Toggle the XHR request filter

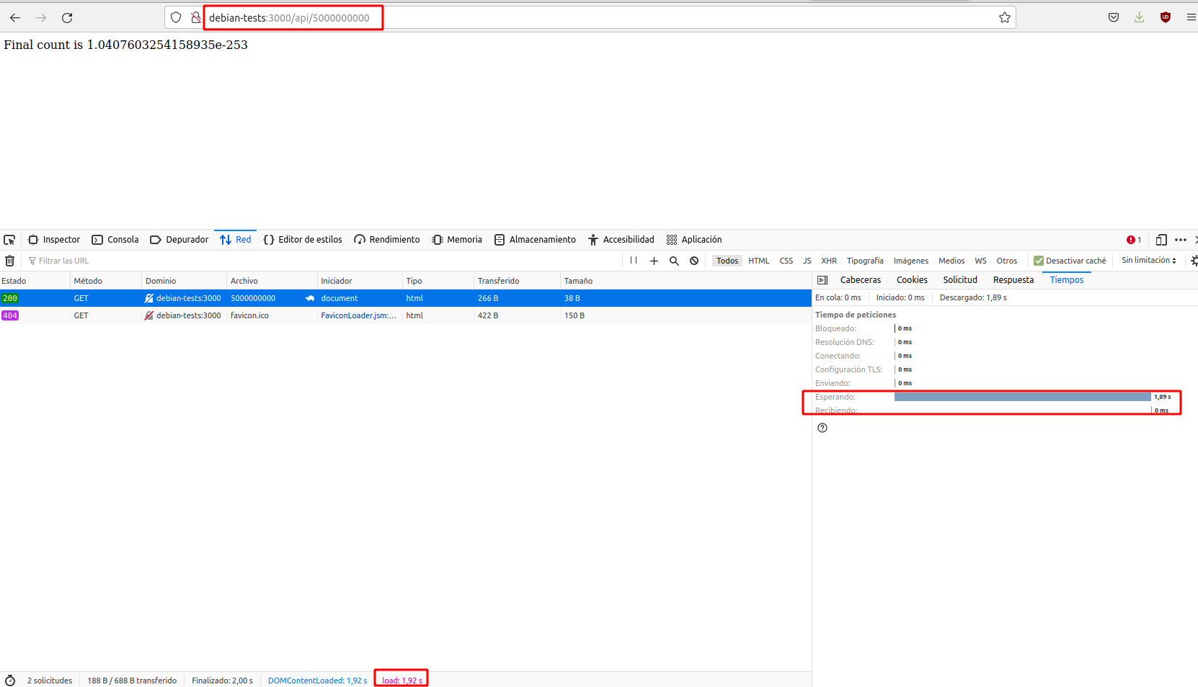[x=829, y=261]
